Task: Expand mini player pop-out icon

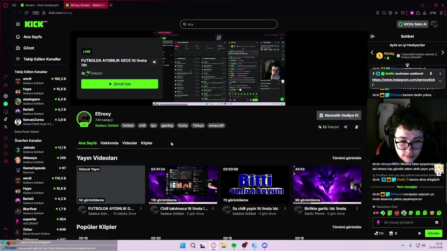Action: 219,38
